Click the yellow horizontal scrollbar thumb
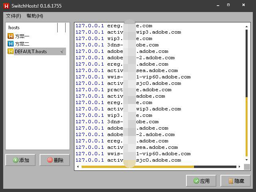 tap(138, 167)
